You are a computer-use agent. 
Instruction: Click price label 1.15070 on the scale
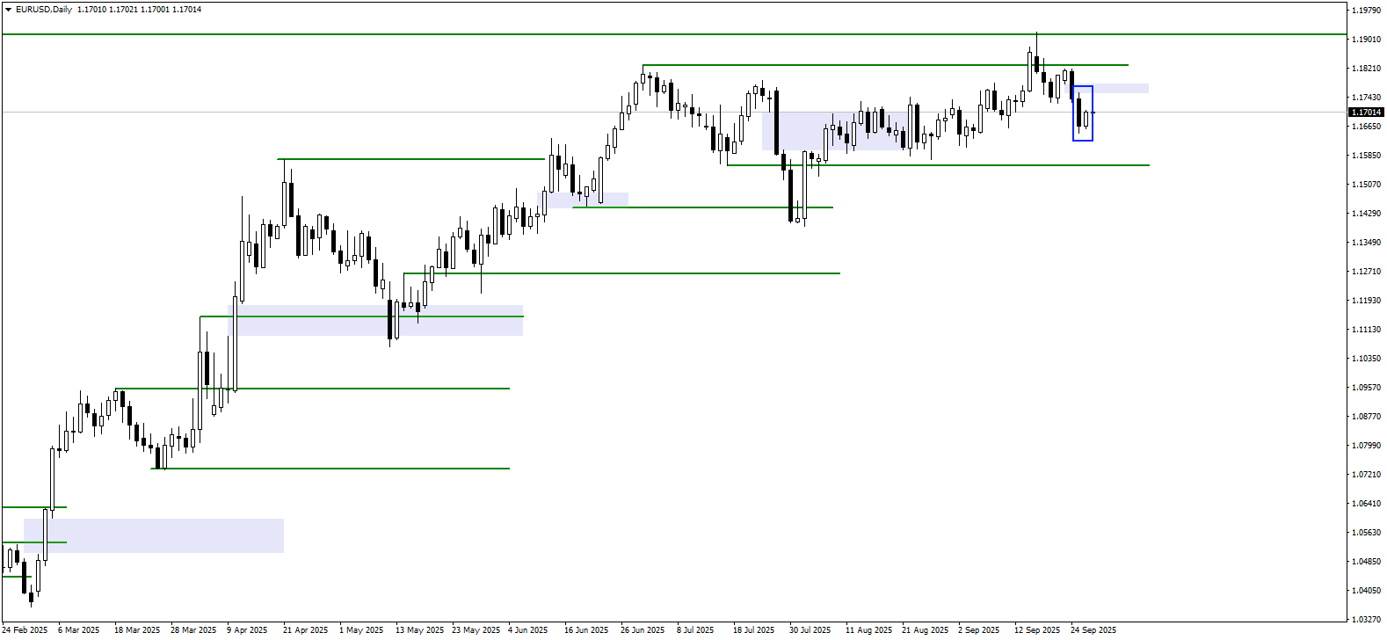(x=1366, y=185)
